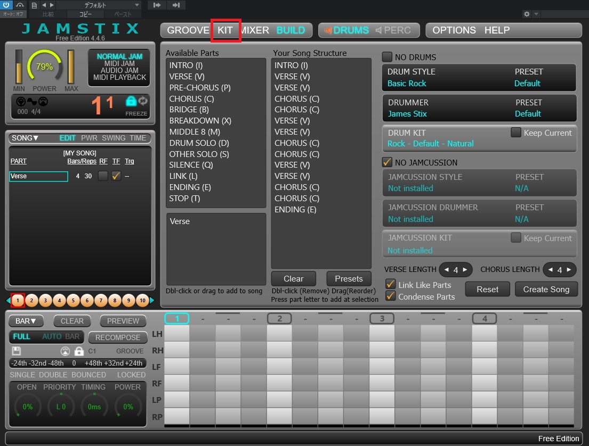Switch to the MIXER tab

click(x=255, y=30)
